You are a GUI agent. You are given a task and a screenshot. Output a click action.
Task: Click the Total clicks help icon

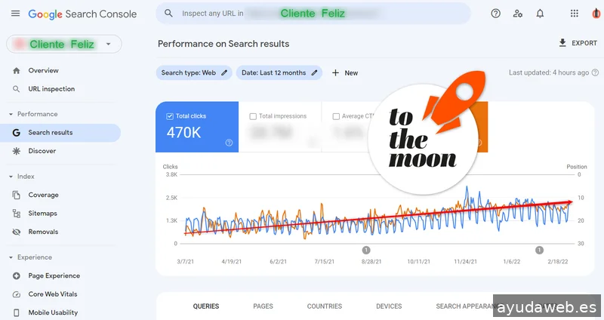(x=229, y=143)
